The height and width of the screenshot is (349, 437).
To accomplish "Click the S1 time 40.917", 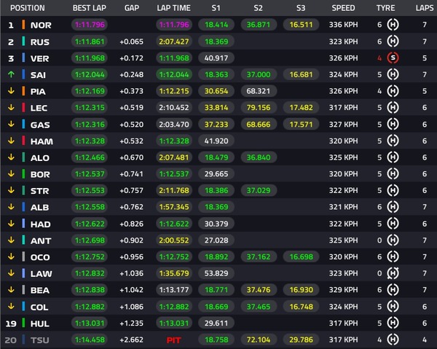I will point(216,58).
